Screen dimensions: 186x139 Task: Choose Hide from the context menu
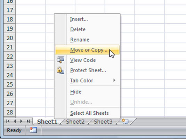click(87, 92)
